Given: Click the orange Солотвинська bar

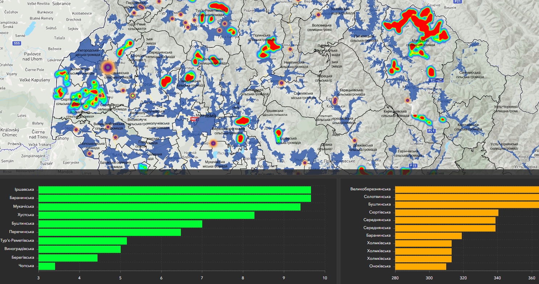Looking at the screenshot, I should click(x=467, y=197).
